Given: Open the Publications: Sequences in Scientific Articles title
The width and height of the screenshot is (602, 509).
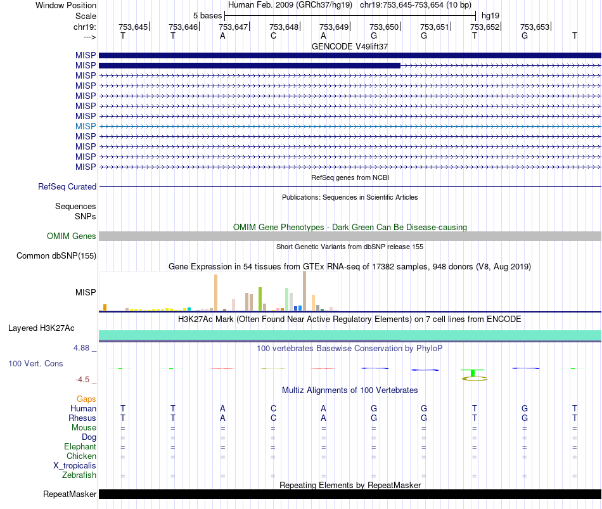Looking at the screenshot, I should coord(350,197).
